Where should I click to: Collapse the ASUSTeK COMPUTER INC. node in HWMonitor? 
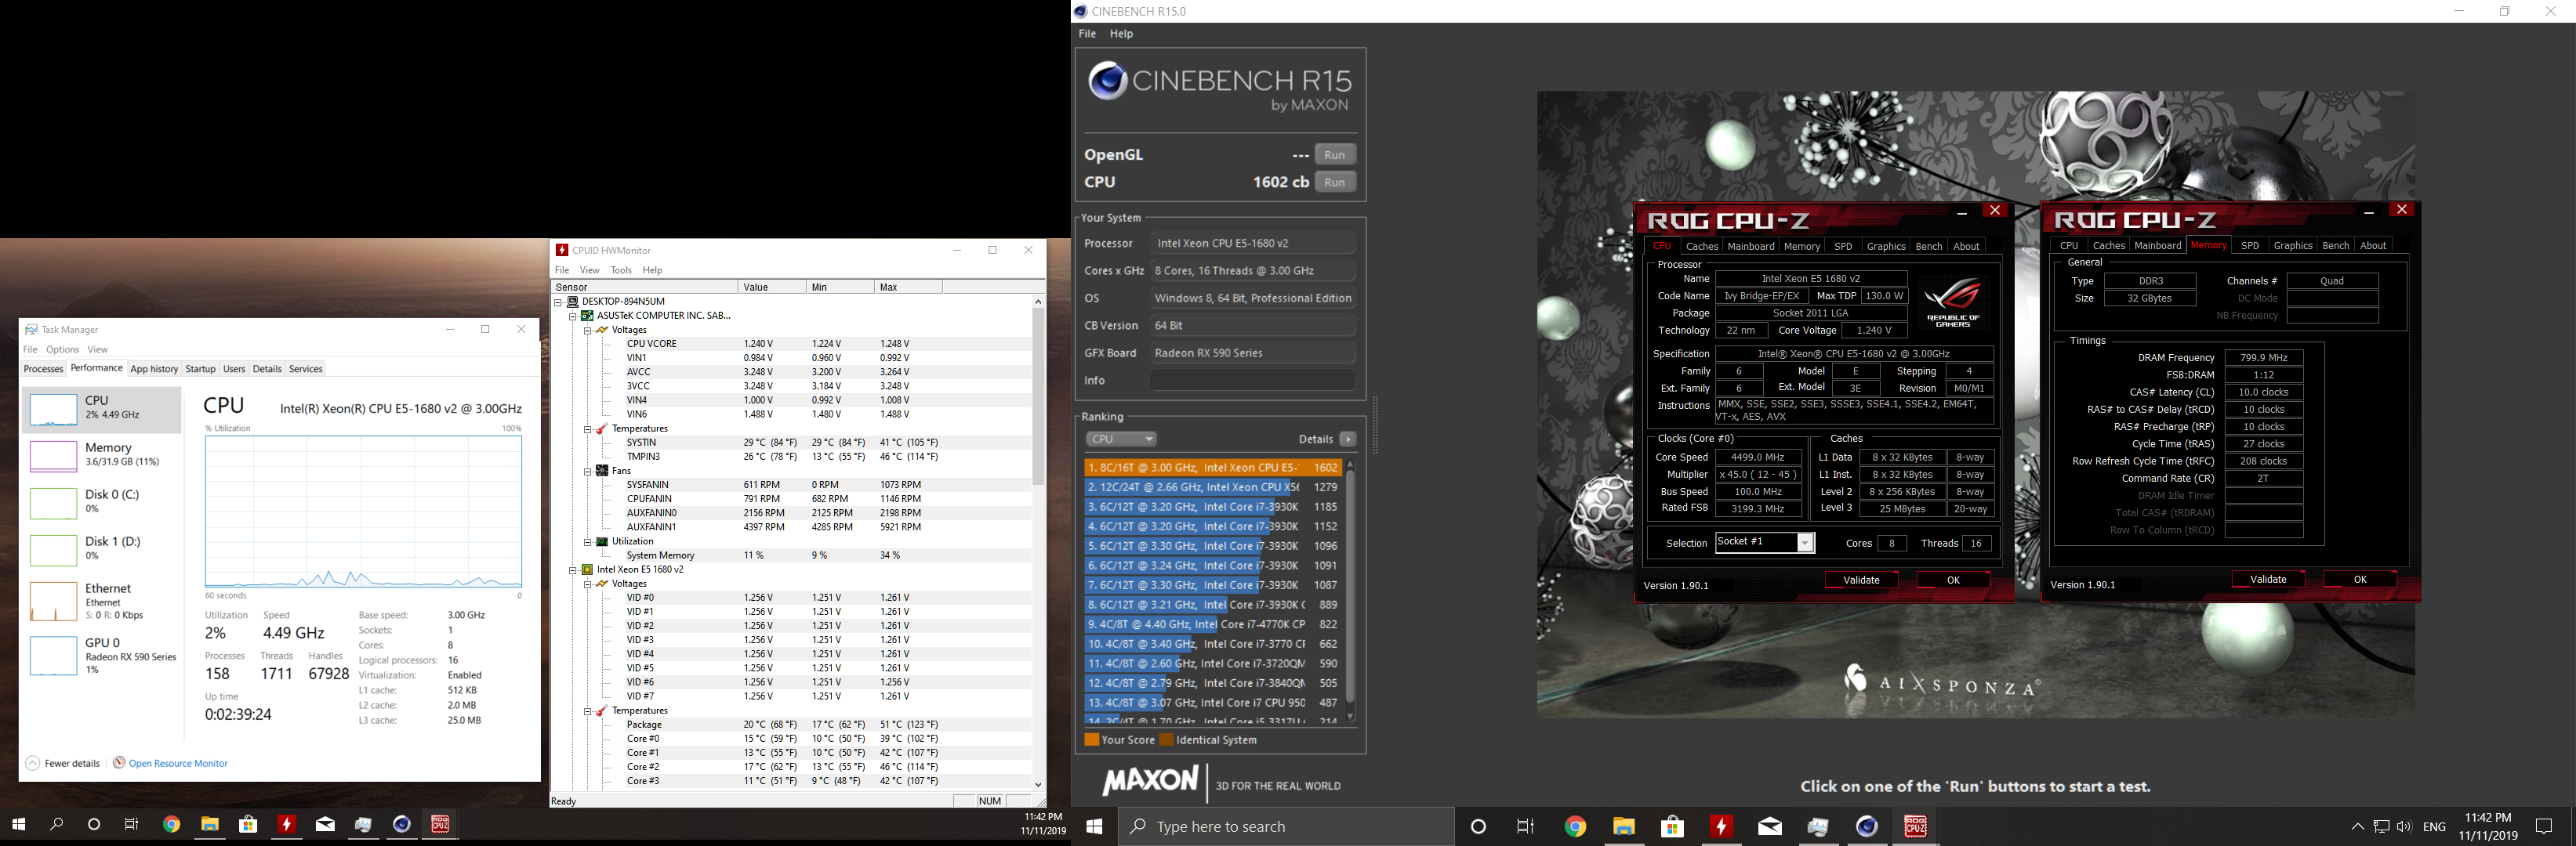click(573, 316)
